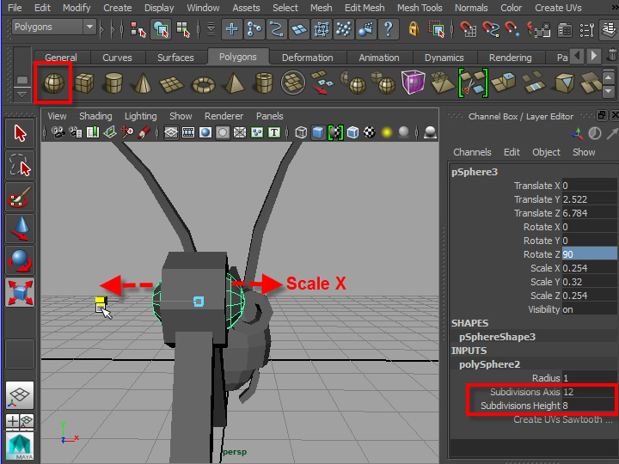Create a polygon plane from shelf
This screenshot has height=464, width=619.
tap(172, 83)
